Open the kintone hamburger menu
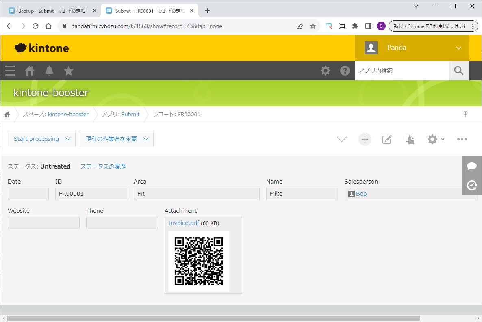The image size is (482, 322). (10, 71)
